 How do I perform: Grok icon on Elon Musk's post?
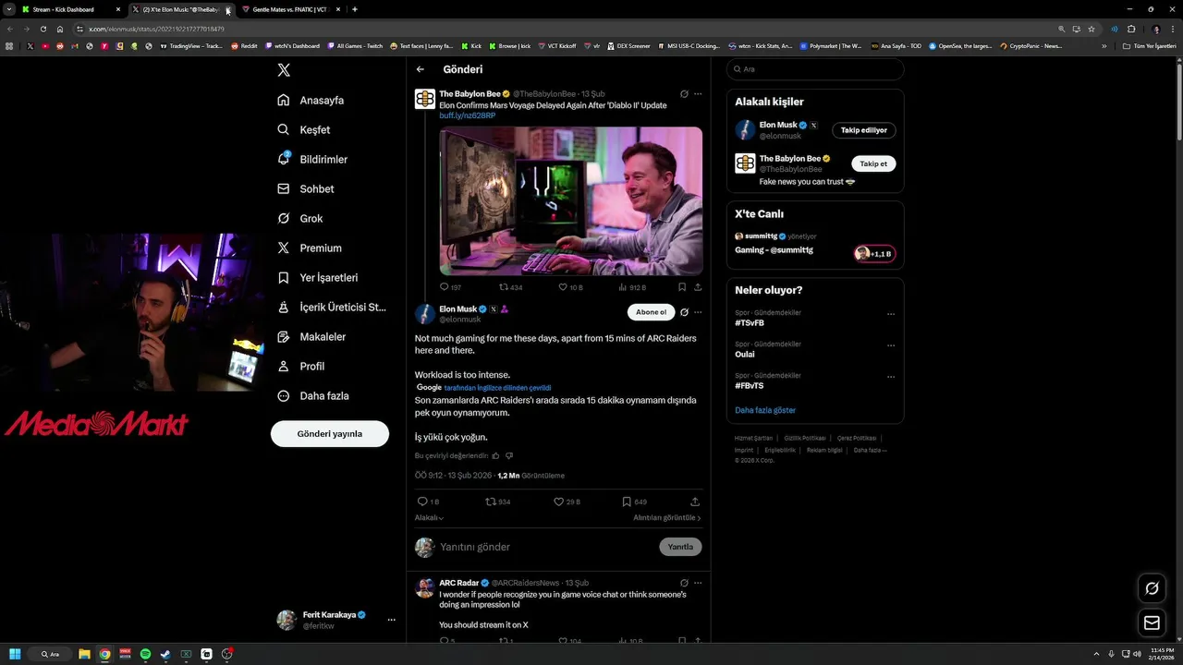[x=684, y=312]
